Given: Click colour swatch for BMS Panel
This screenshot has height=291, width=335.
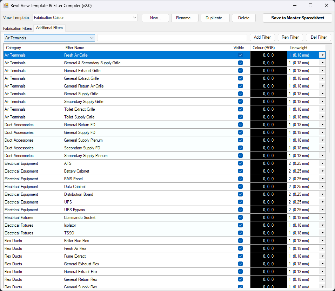Looking at the screenshot, I should click(x=269, y=179).
